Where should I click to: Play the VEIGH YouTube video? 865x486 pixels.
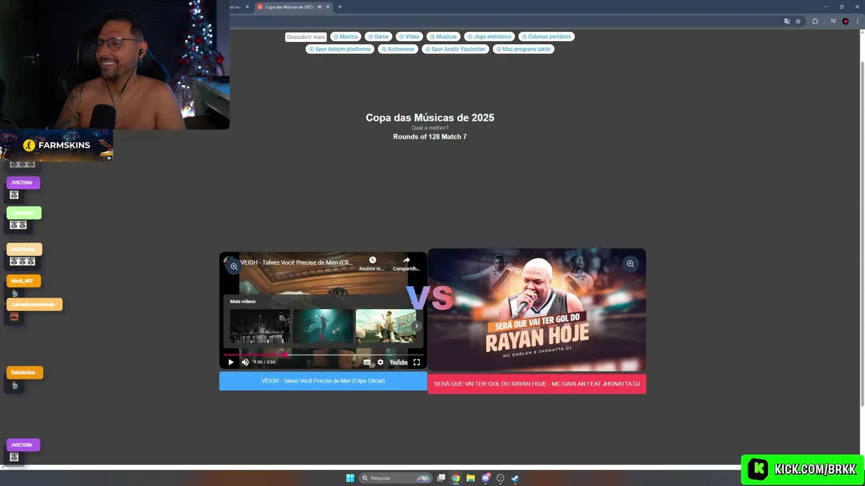pos(230,362)
